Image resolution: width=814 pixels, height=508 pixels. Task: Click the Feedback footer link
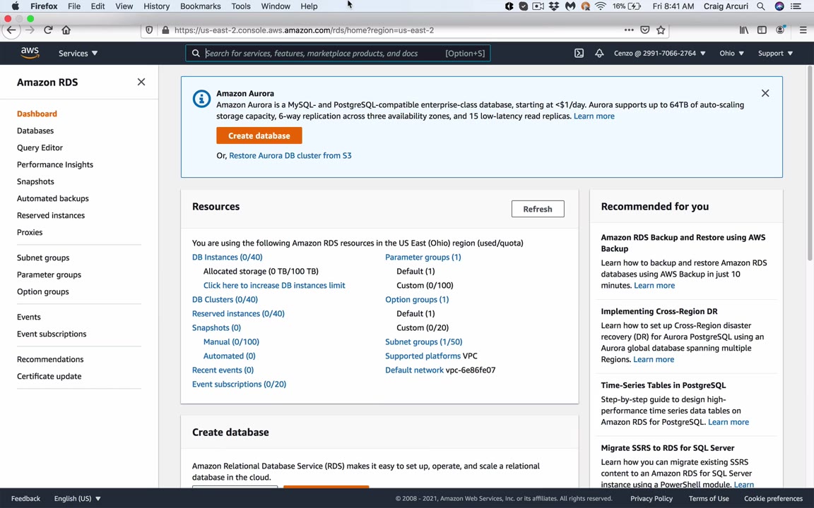tap(25, 498)
